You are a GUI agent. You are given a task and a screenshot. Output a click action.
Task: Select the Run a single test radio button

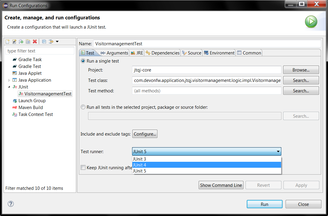pyautogui.click(x=83, y=61)
